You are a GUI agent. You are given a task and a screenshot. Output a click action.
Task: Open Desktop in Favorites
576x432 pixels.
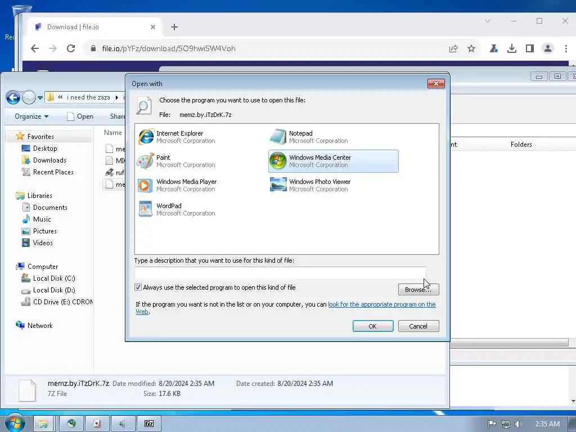[45, 148]
